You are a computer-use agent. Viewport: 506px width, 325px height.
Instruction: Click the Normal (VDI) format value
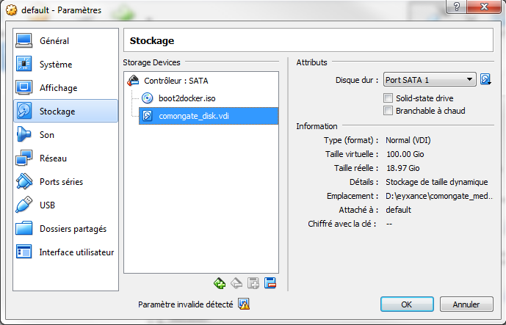(x=408, y=140)
